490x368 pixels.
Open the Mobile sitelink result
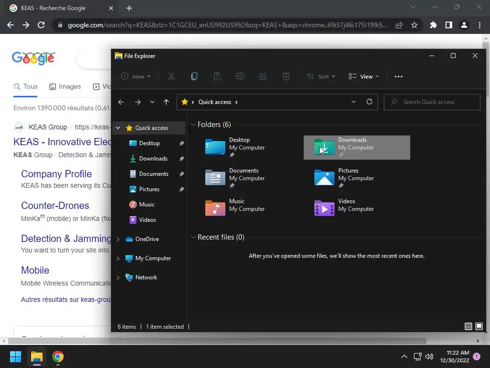click(35, 270)
